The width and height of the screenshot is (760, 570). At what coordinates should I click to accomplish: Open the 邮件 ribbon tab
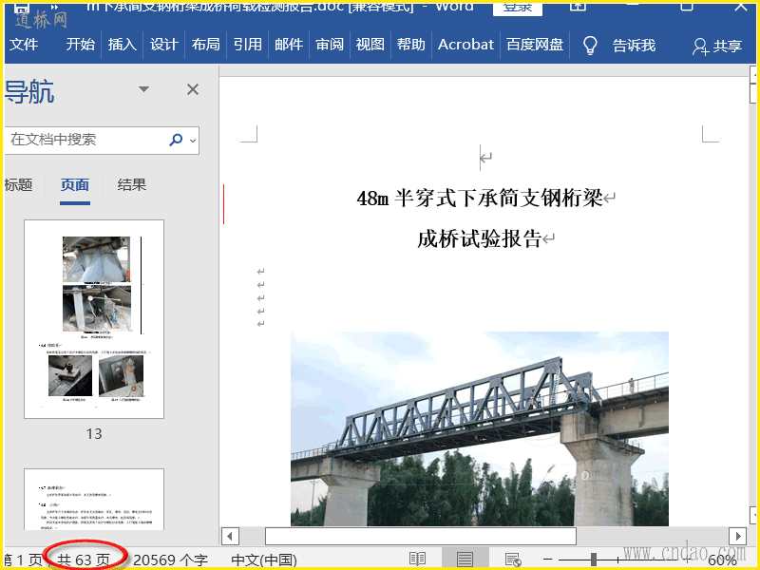(x=289, y=45)
